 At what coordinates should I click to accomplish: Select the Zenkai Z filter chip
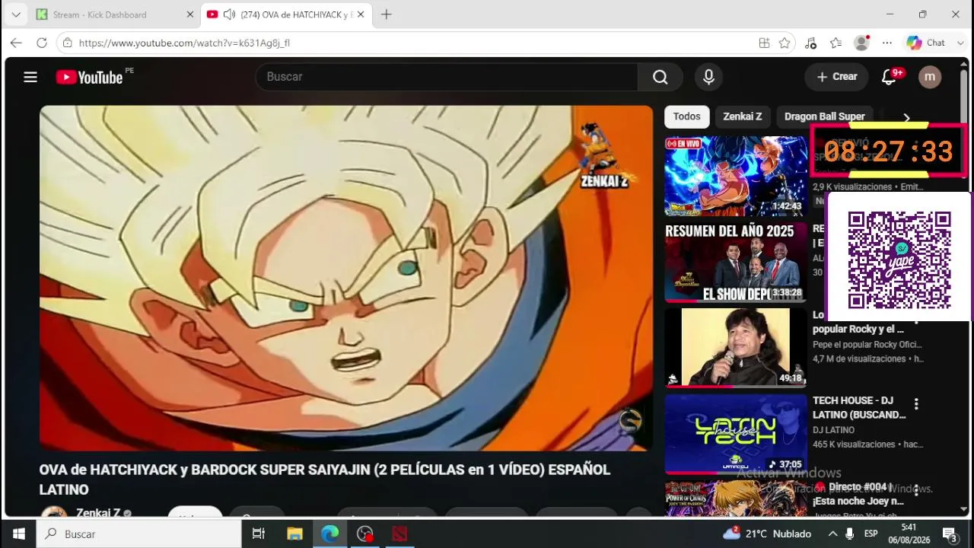[x=742, y=116]
